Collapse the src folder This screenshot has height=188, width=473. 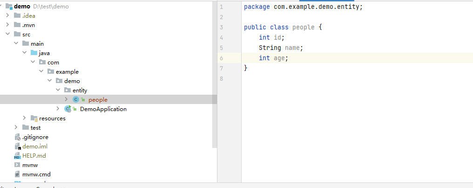pyautogui.click(x=7, y=34)
